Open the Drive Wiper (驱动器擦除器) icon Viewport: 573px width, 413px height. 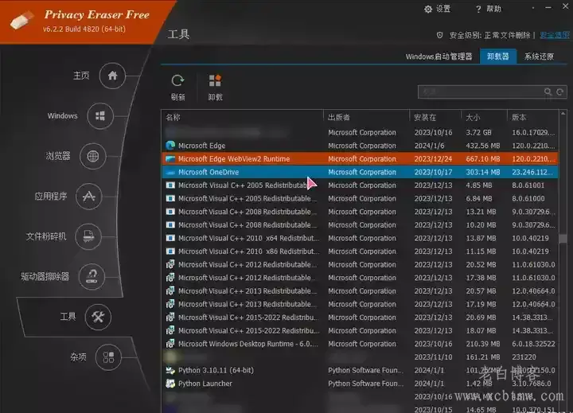pyautogui.click(x=92, y=277)
